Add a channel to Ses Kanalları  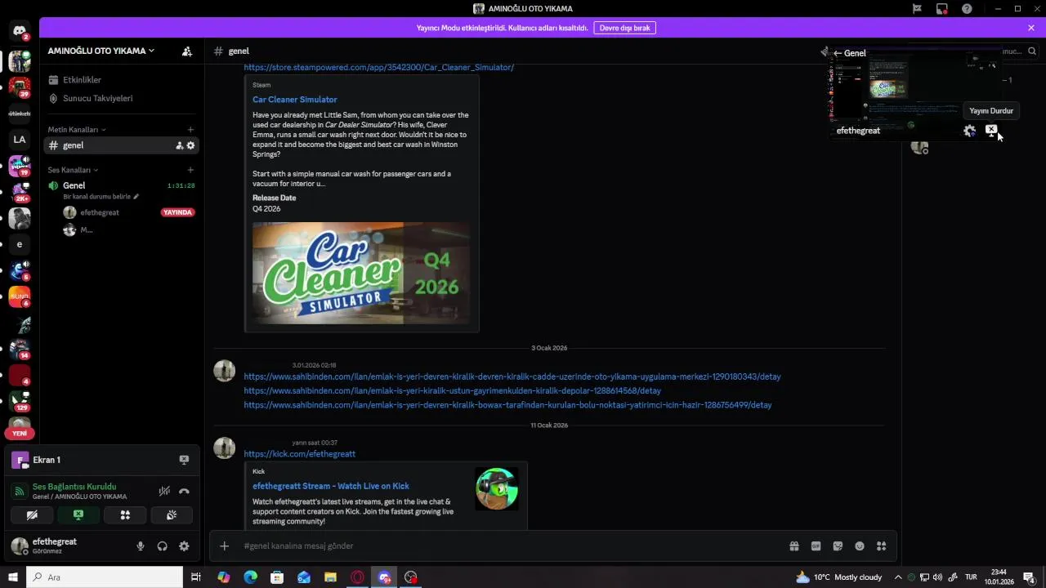190,170
